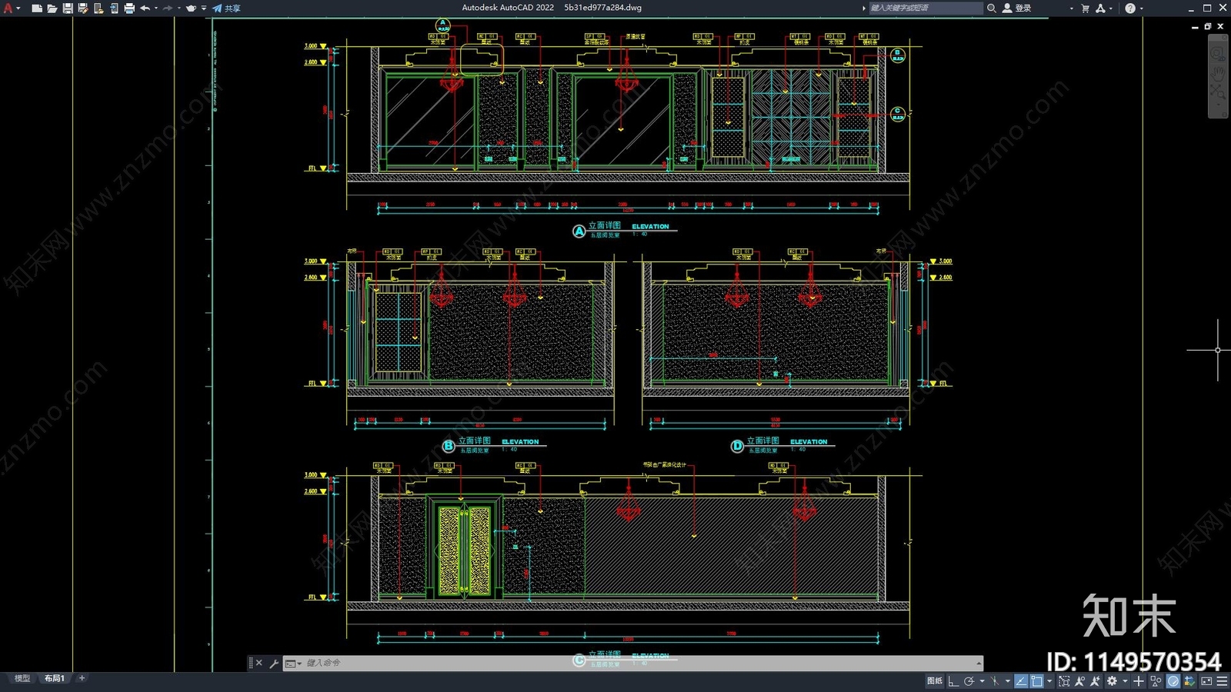The height and width of the screenshot is (692, 1231).
Task: Switch to the Model (模型) tab
Action: click(x=22, y=678)
